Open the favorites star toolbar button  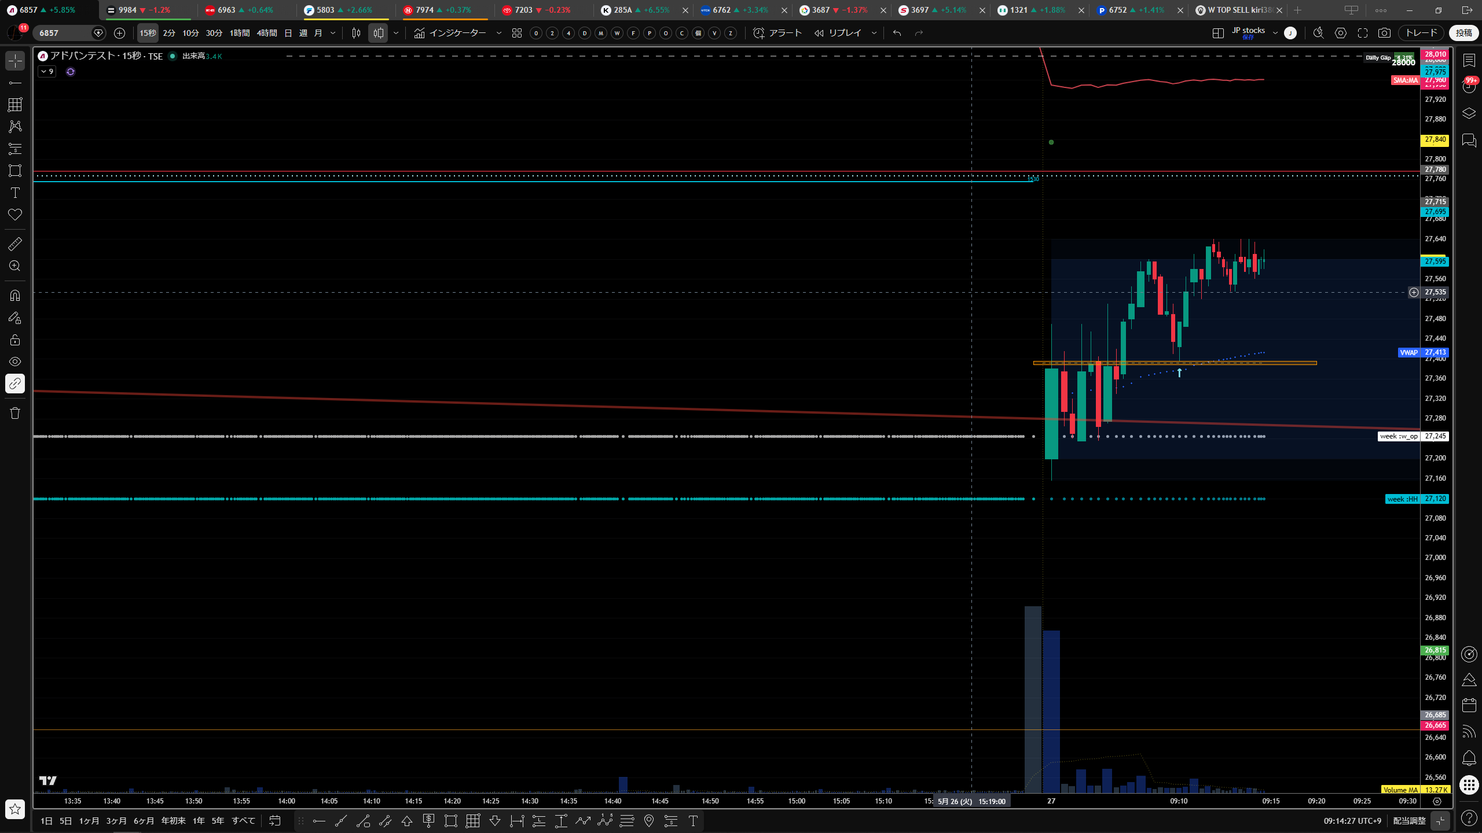click(x=15, y=809)
